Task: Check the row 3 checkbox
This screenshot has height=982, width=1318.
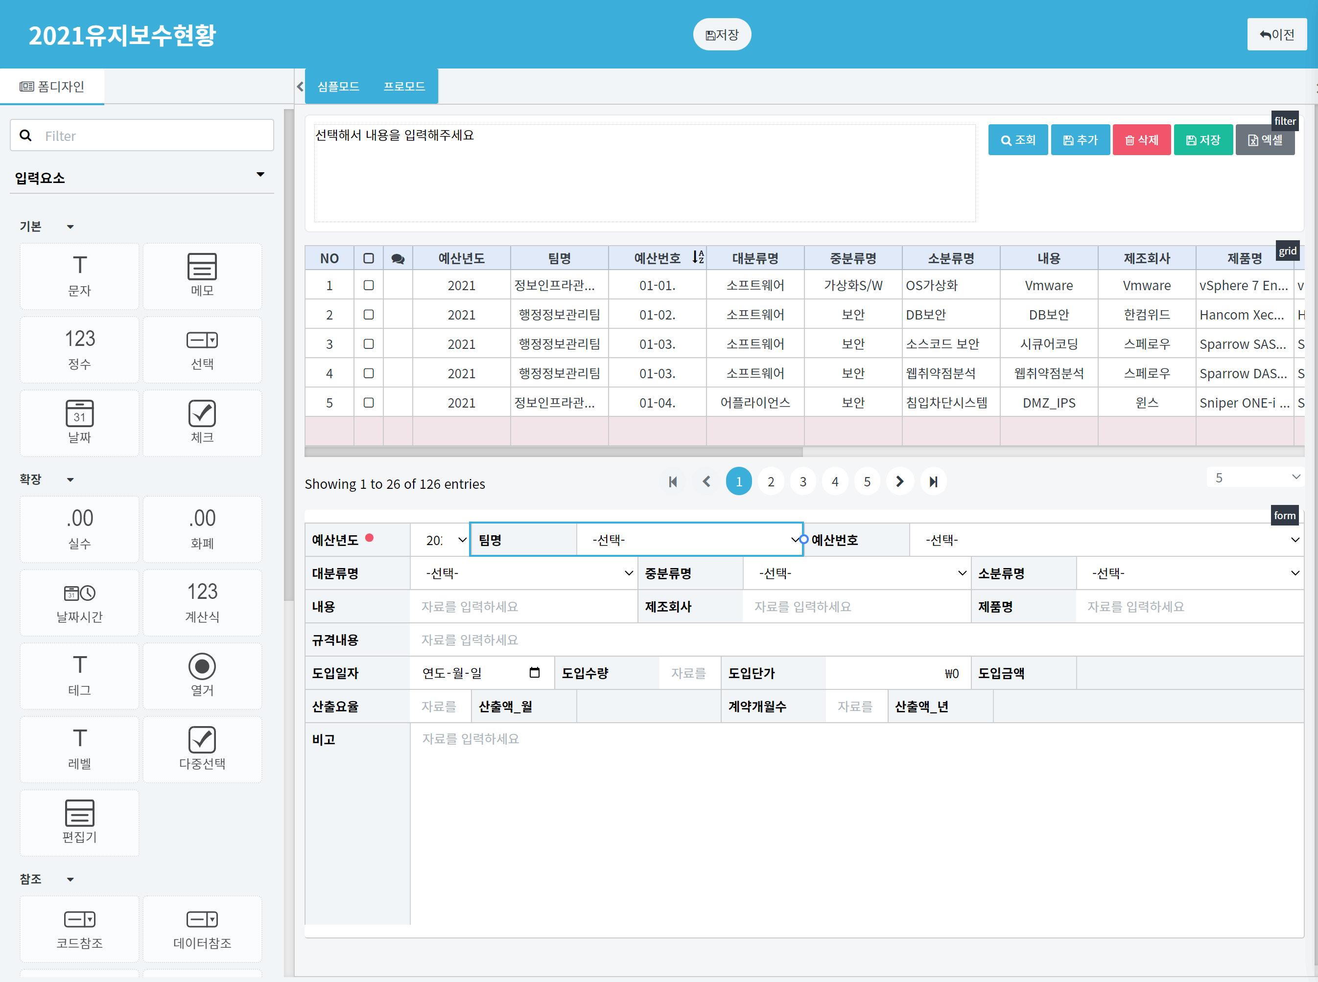Action: (x=369, y=343)
